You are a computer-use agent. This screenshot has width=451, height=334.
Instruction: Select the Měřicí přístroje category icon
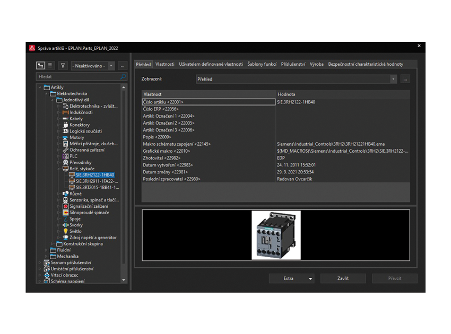click(x=66, y=144)
